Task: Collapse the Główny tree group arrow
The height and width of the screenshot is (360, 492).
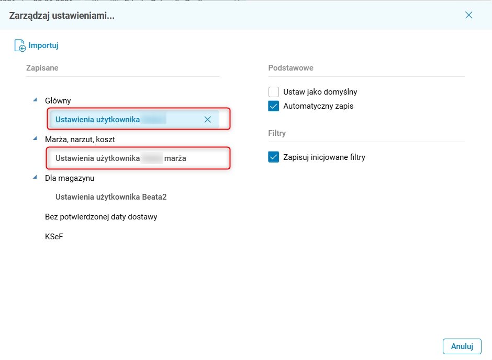Action: [35, 100]
